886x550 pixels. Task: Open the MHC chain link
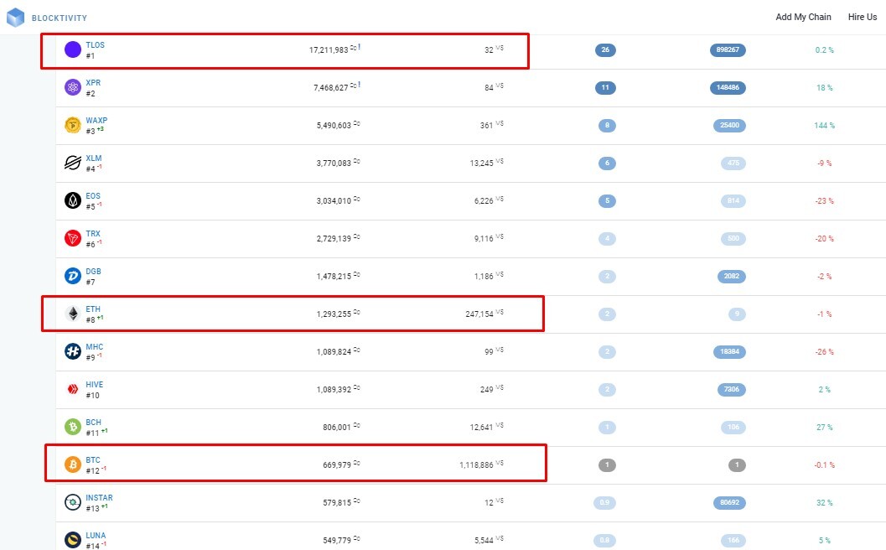coord(95,347)
